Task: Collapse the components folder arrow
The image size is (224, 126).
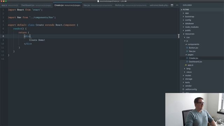Action: click(186, 44)
